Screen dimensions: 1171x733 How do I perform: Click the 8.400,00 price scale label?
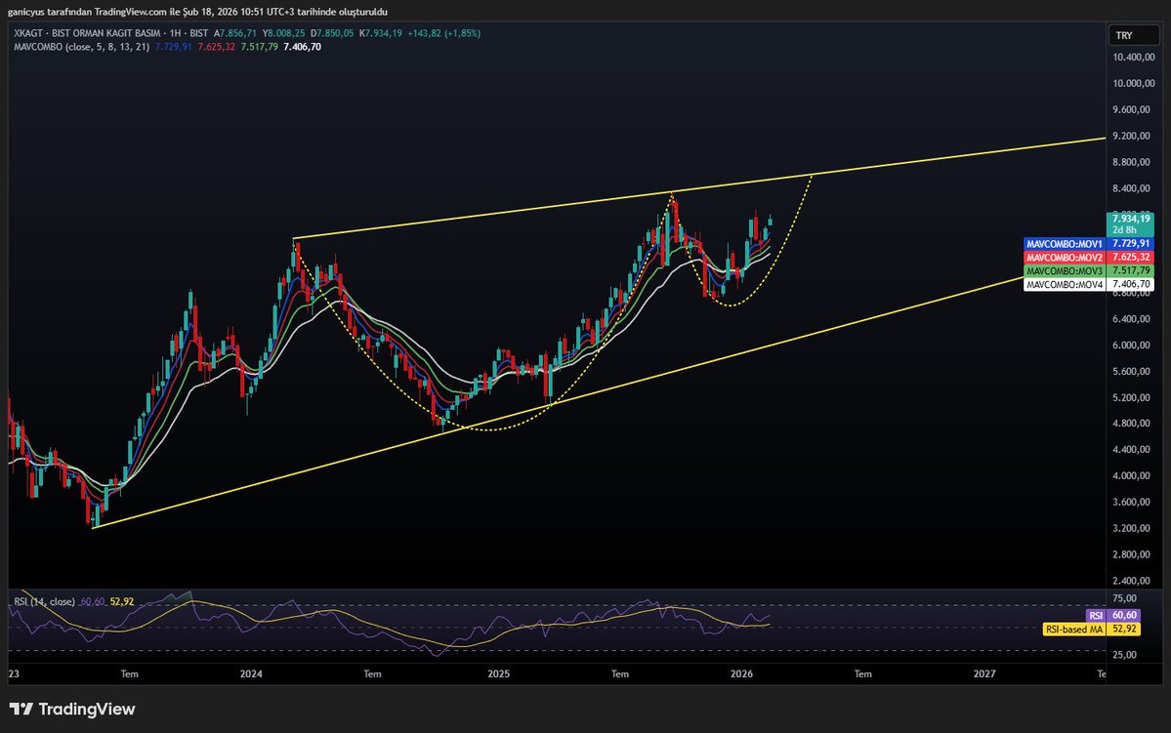[x=1133, y=188]
